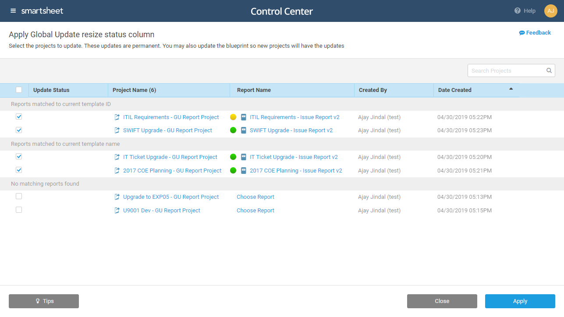Click Ajay Jindal (test) in U9001 Dev row
The height and width of the screenshot is (317, 564).
pyautogui.click(x=379, y=211)
